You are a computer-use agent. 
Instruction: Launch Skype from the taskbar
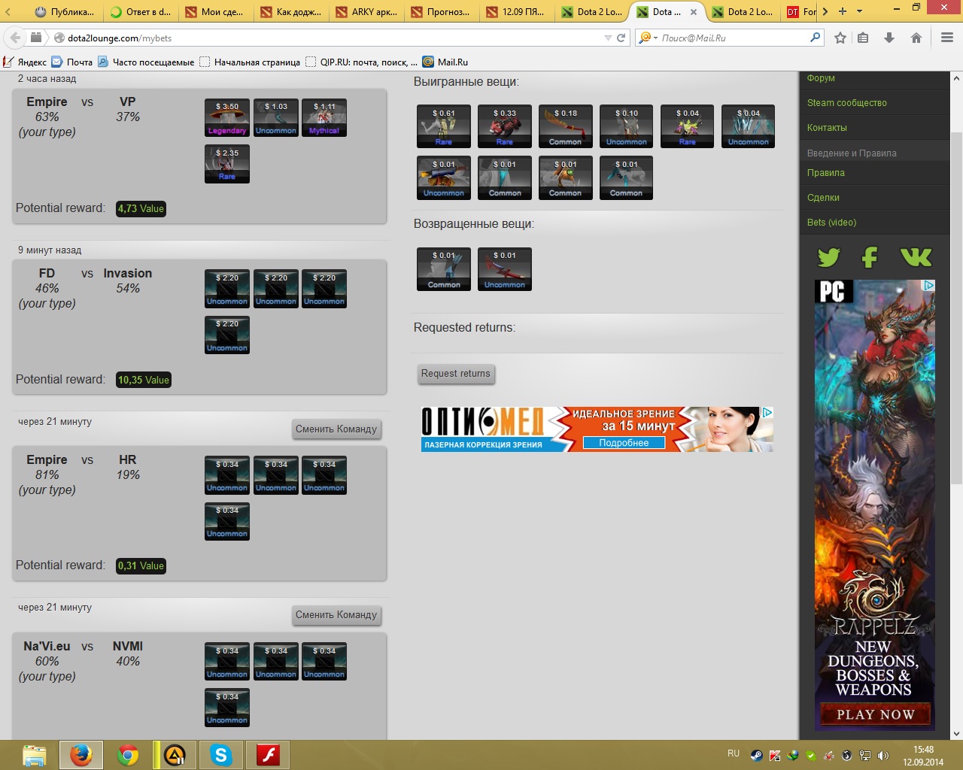221,754
